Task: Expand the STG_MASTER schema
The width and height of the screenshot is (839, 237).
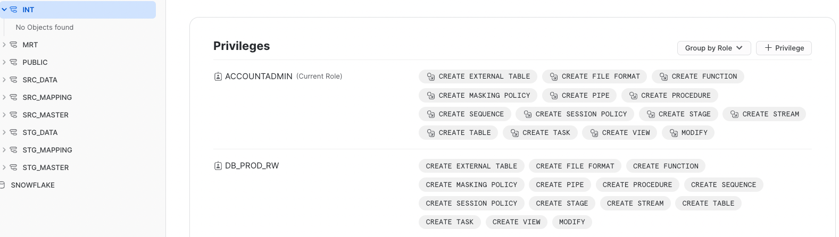Action: point(4,167)
